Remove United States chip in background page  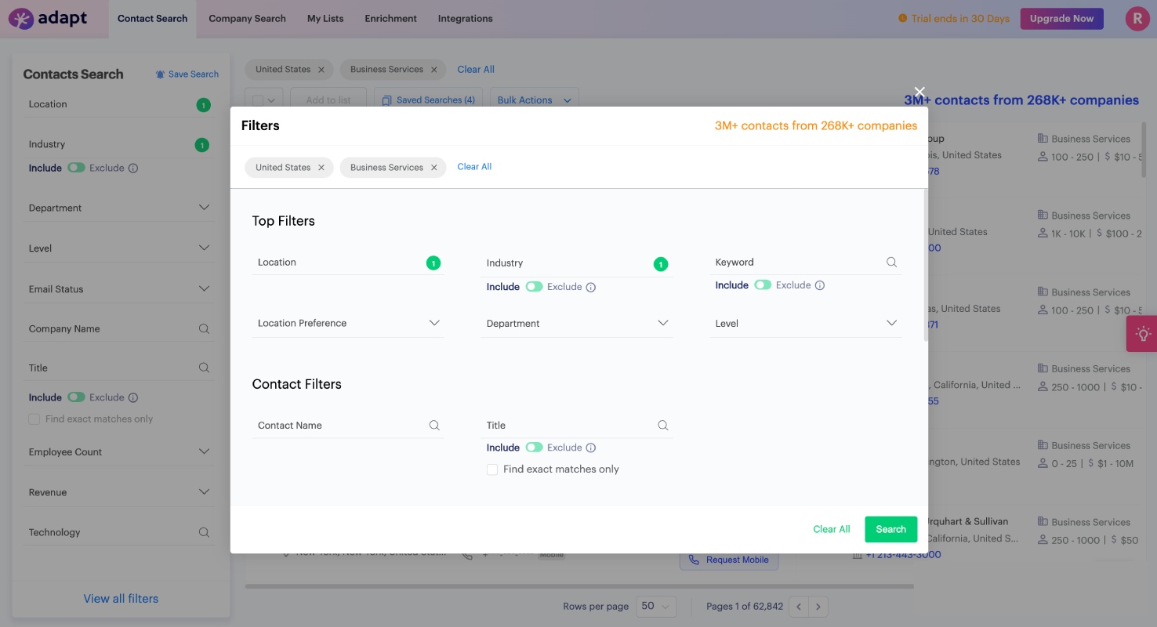[x=321, y=70]
